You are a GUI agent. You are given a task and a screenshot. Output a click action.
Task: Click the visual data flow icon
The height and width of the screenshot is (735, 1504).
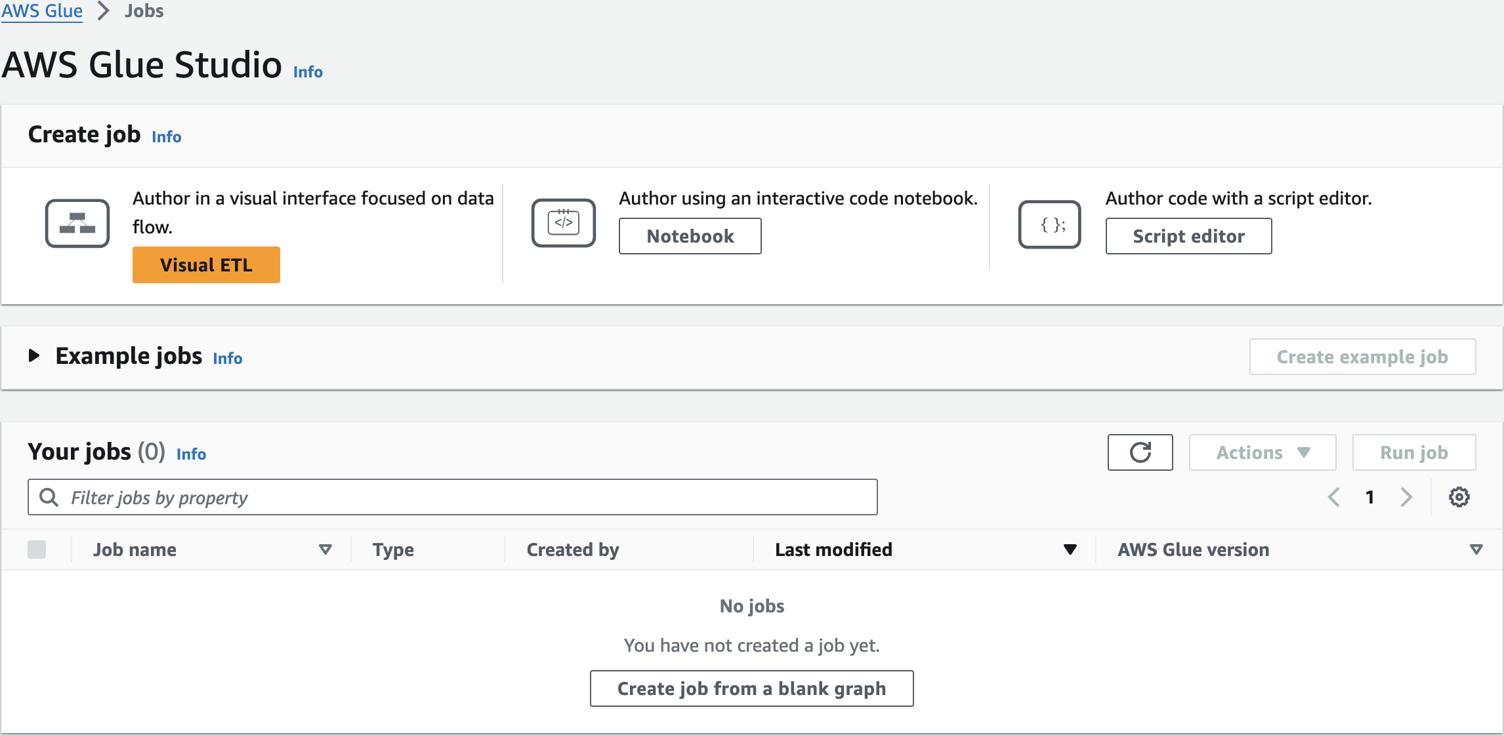pyautogui.click(x=77, y=224)
